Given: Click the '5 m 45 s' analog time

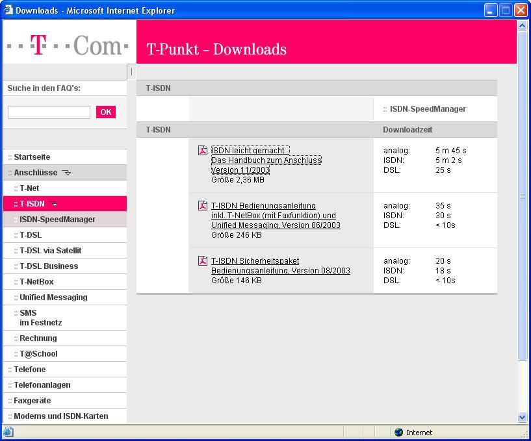Looking at the screenshot, I should point(451,150).
